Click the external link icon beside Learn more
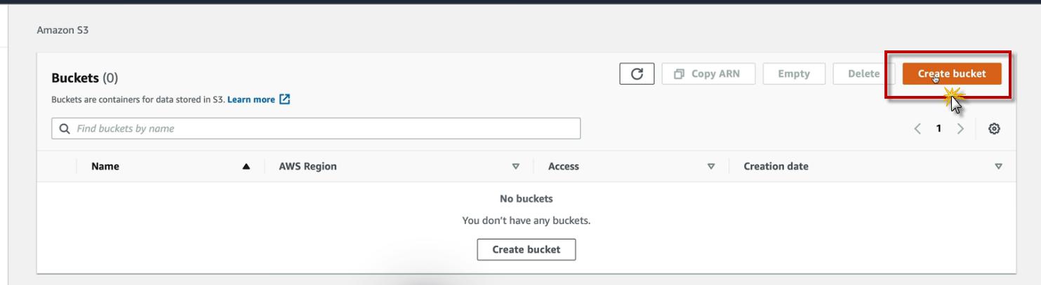Screen dimensions: 1041x285 tap(284, 99)
